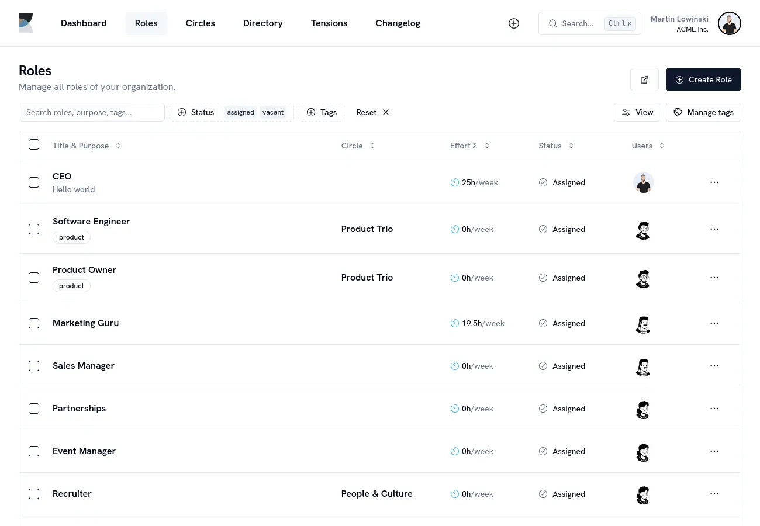760x526 pixels.
Task: Click the user avatar in Sales Manager row
Action: coord(643,366)
